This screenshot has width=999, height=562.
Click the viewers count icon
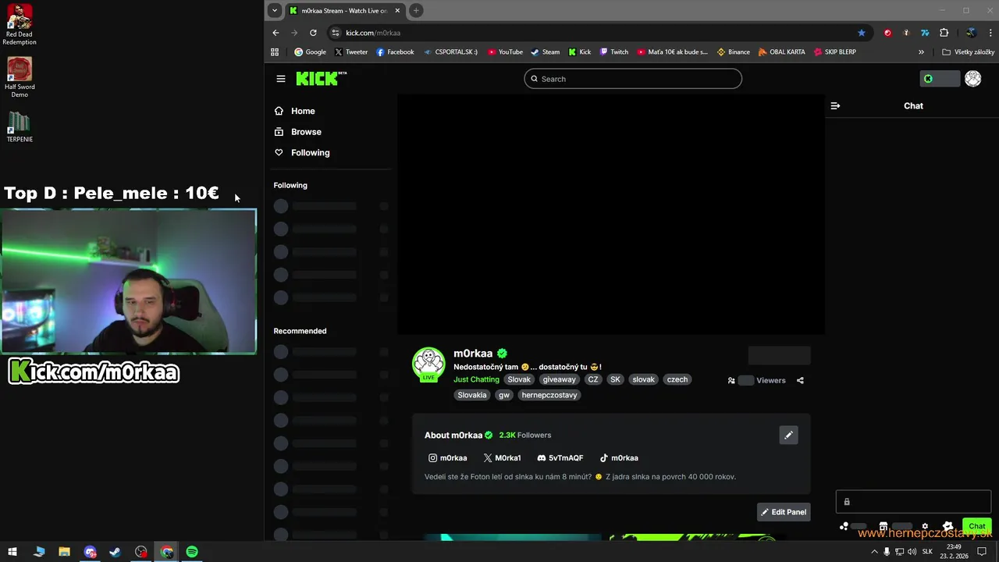coord(731,381)
